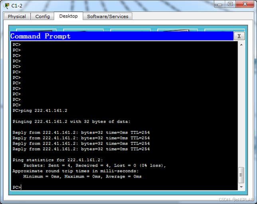Click 'Approximate round trip times in milli-seconds:' line
The width and height of the screenshot is (257, 204).
(x=75, y=171)
